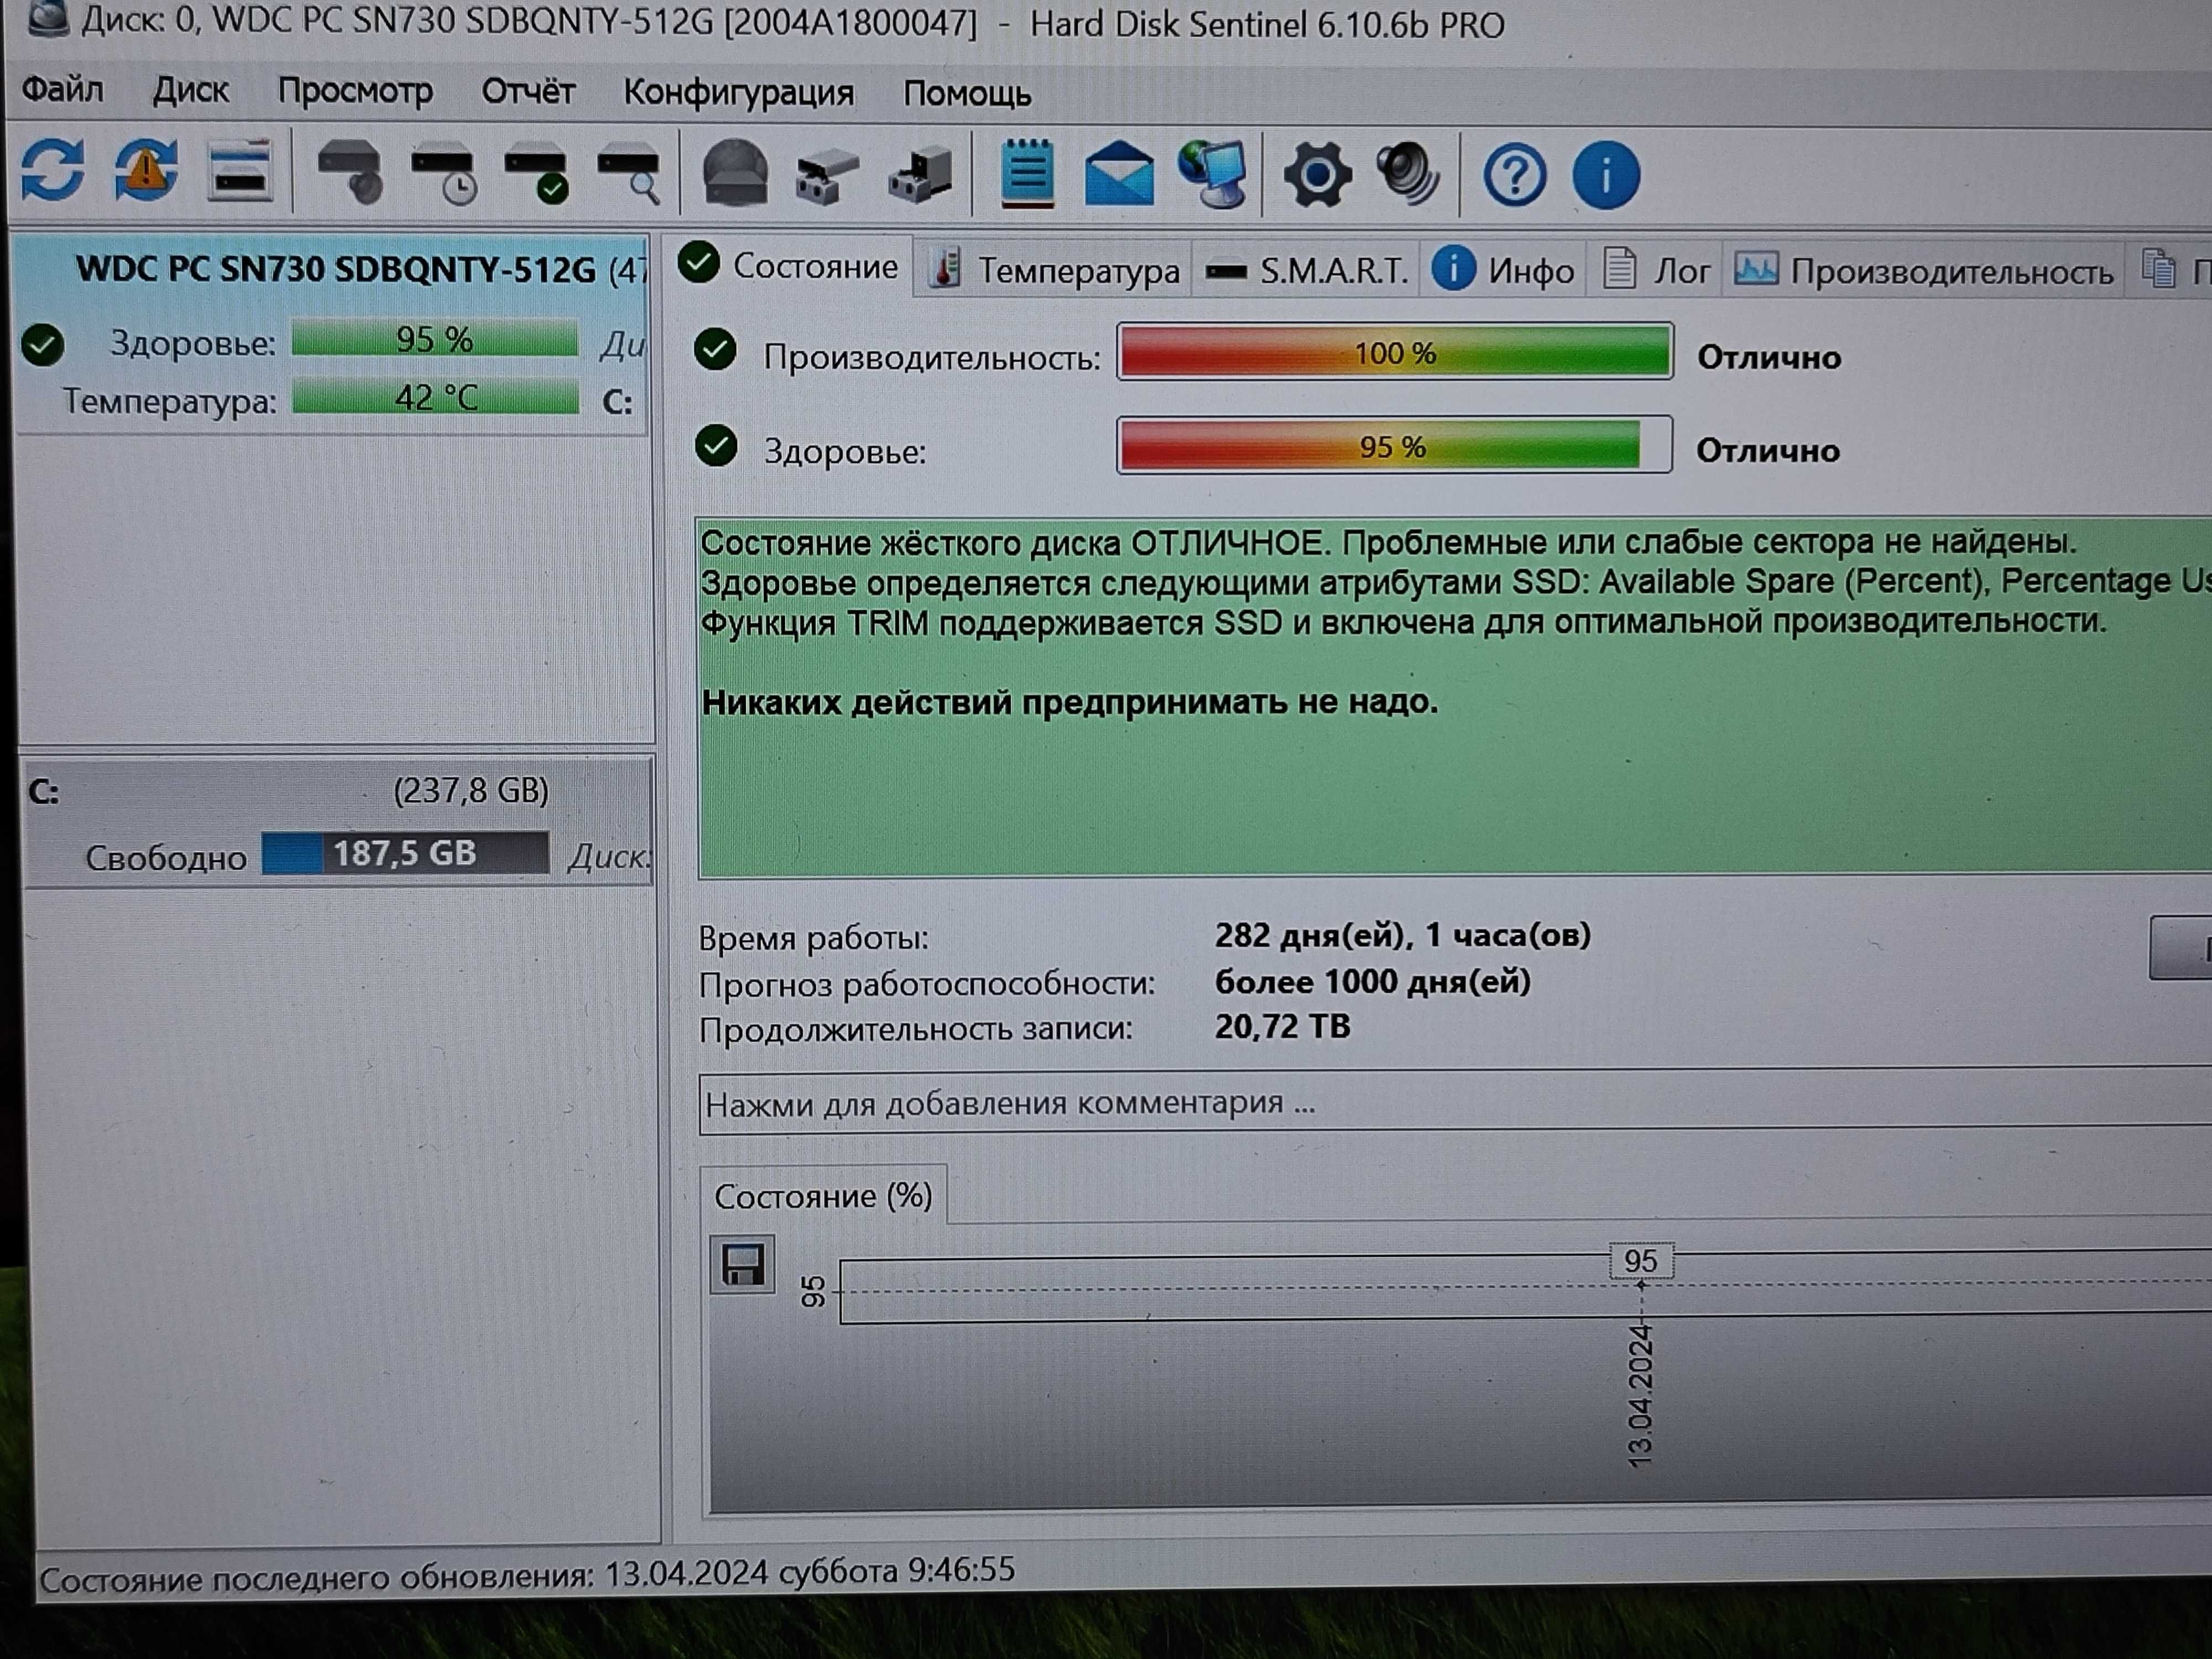Click the Отлично label next to Здоровье

(x=1767, y=451)
